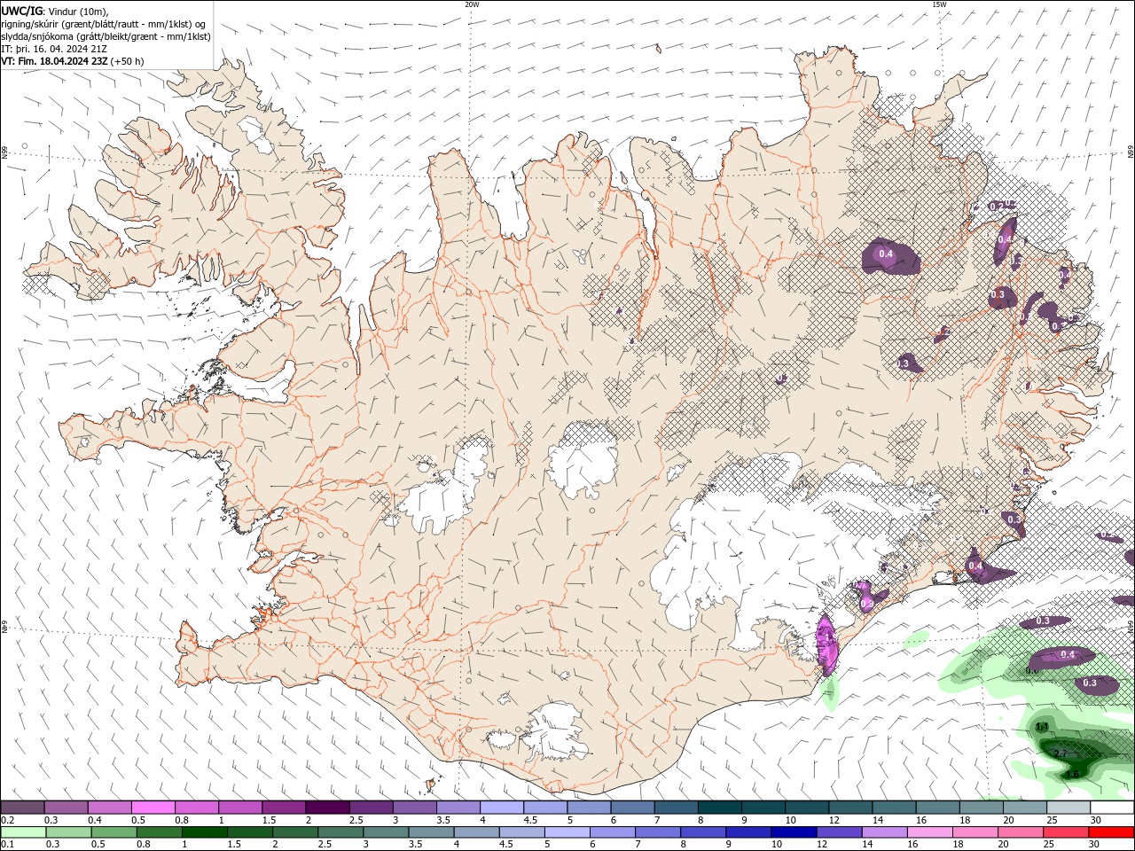Viewport: 1135px width, 851px height.
Task: Click the white 30 swatch ending the snow legend
Action: click(1112, 808)
